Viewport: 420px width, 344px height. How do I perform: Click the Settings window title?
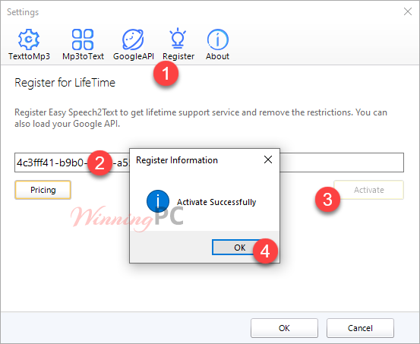coord(23,12)
